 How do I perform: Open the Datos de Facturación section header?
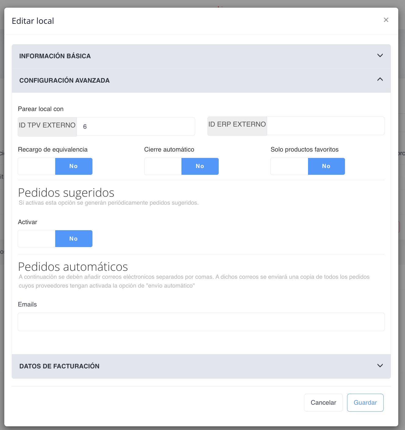click(x=59, y=366)
